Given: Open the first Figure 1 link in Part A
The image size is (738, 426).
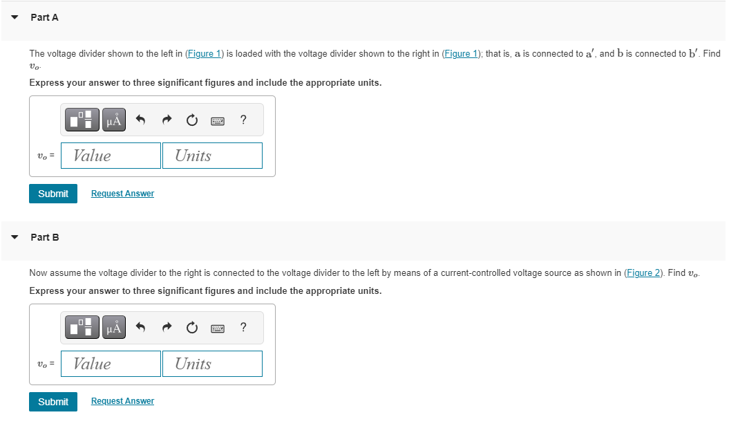Looking at the screenshot, I should coord(205,53).
